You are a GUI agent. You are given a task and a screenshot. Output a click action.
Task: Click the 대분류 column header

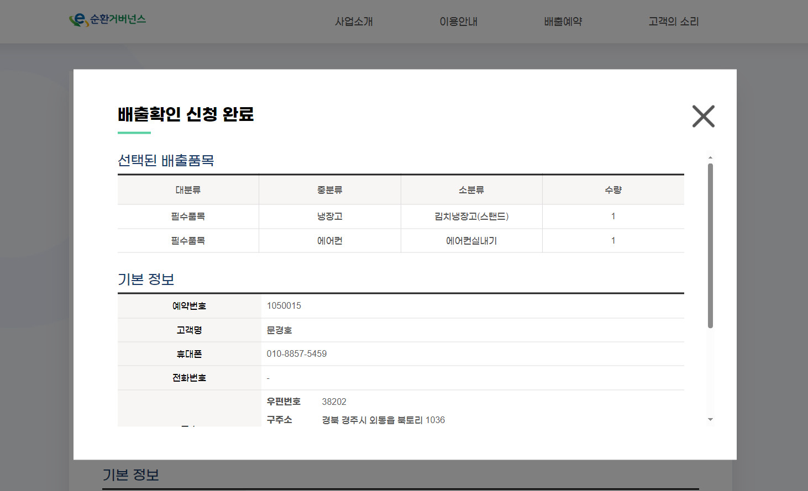188,190
